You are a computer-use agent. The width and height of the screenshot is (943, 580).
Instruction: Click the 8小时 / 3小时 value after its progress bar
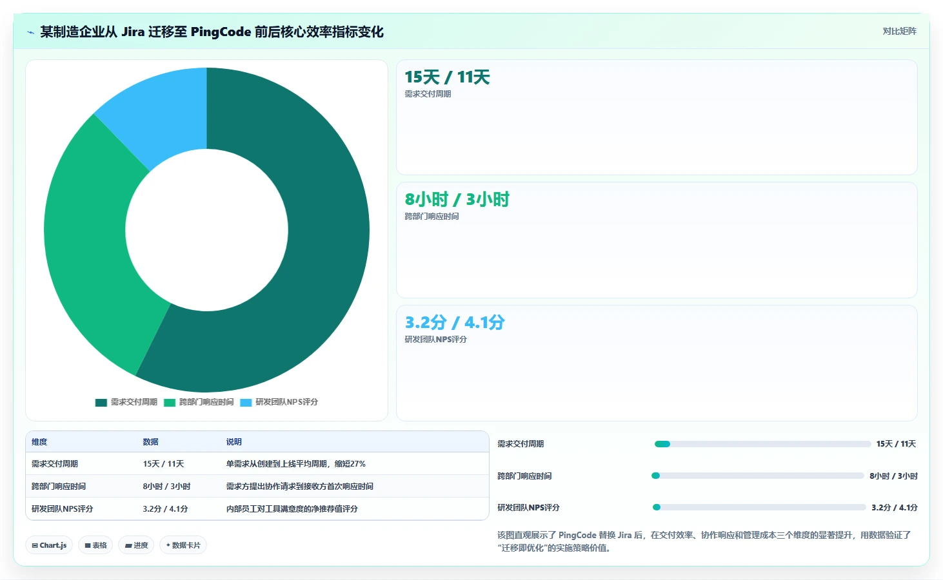pyautogui.click(x=893, y=476)
